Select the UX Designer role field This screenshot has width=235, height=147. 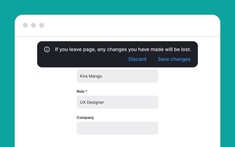tap(117, 102)
